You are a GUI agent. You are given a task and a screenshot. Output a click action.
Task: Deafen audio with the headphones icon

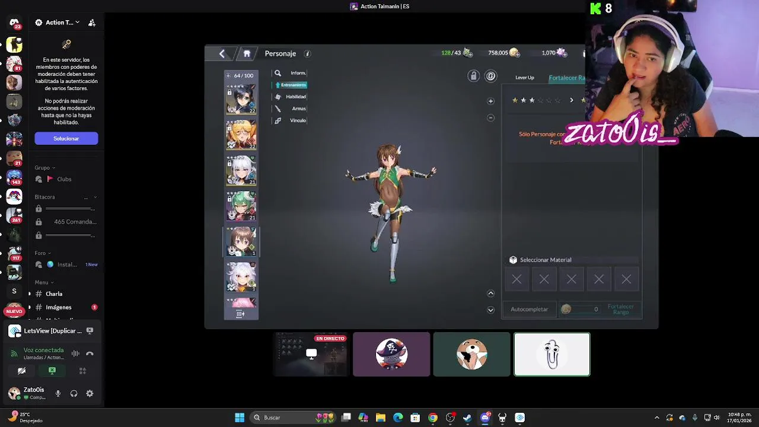click(x=74, y=393)
